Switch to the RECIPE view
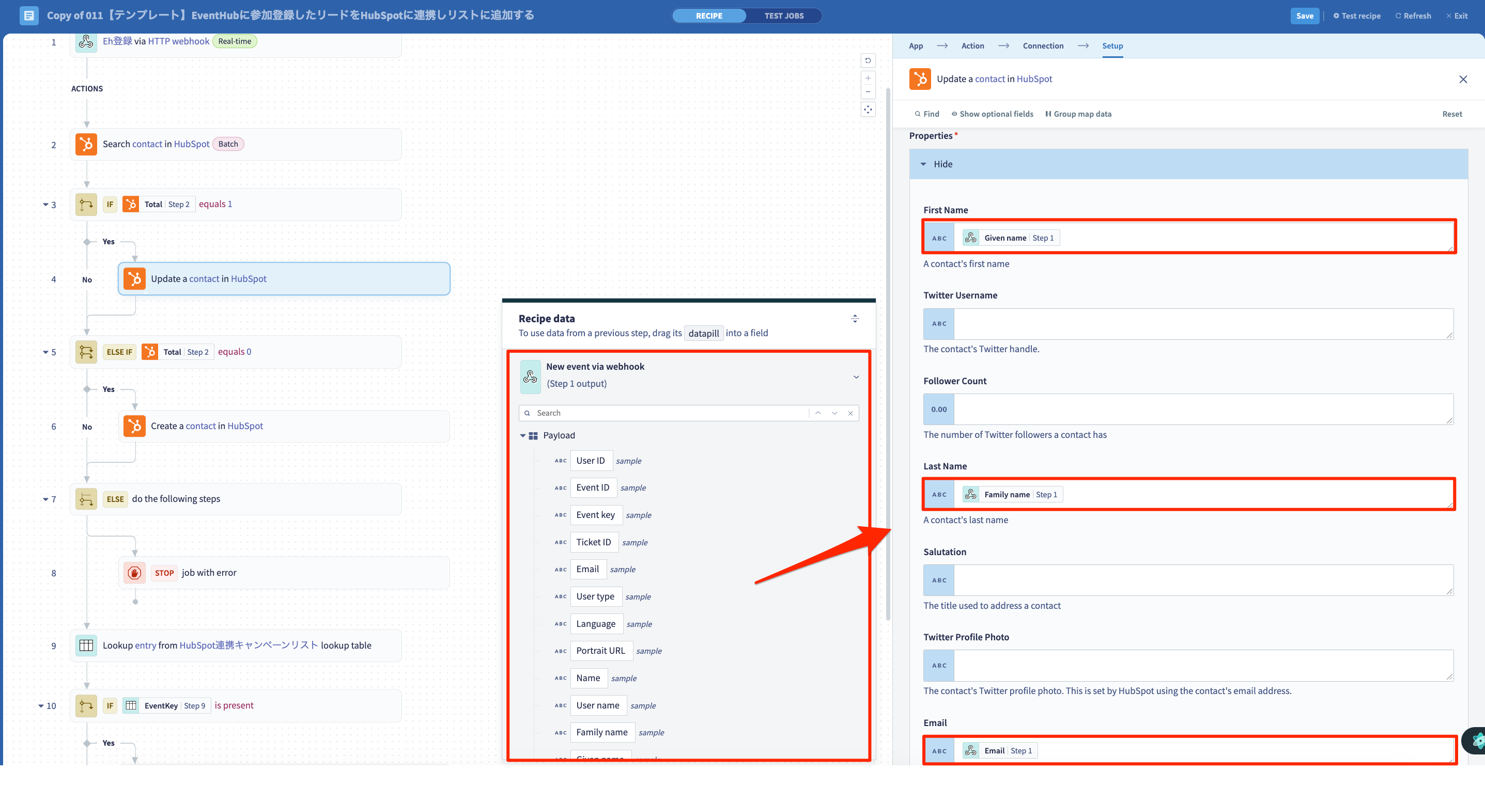 click(708, 15)
